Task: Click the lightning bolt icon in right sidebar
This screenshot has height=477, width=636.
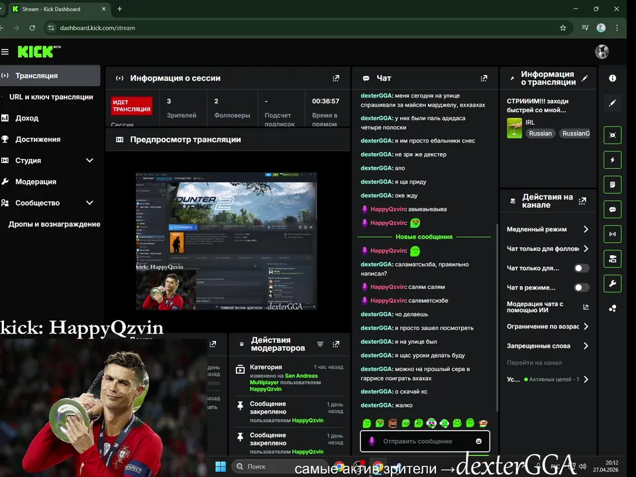Action: coord(612,160)
